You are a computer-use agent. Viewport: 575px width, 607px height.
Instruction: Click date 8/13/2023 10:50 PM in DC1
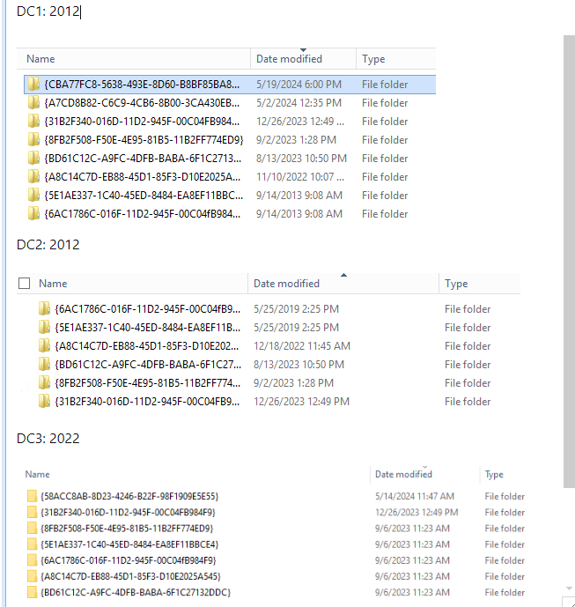(x=301, y=159)
